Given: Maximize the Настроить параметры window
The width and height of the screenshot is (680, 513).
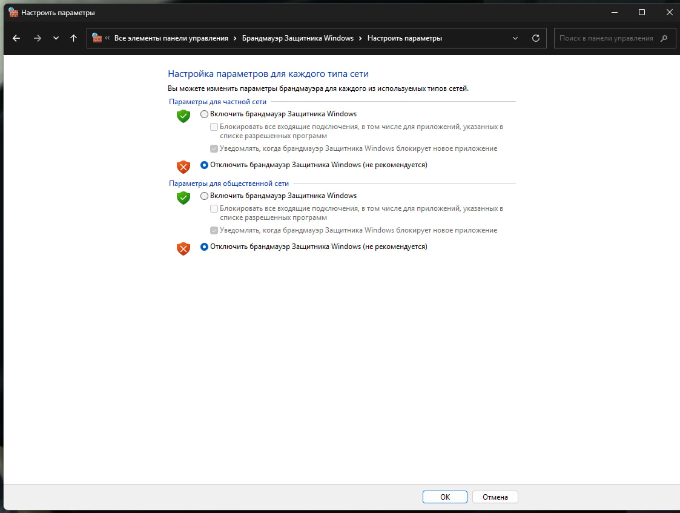Looking at the screenshot, I should (642, 12).
